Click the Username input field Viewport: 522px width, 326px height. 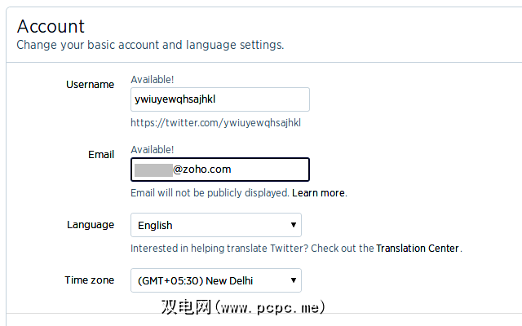(x=219, y=99)
